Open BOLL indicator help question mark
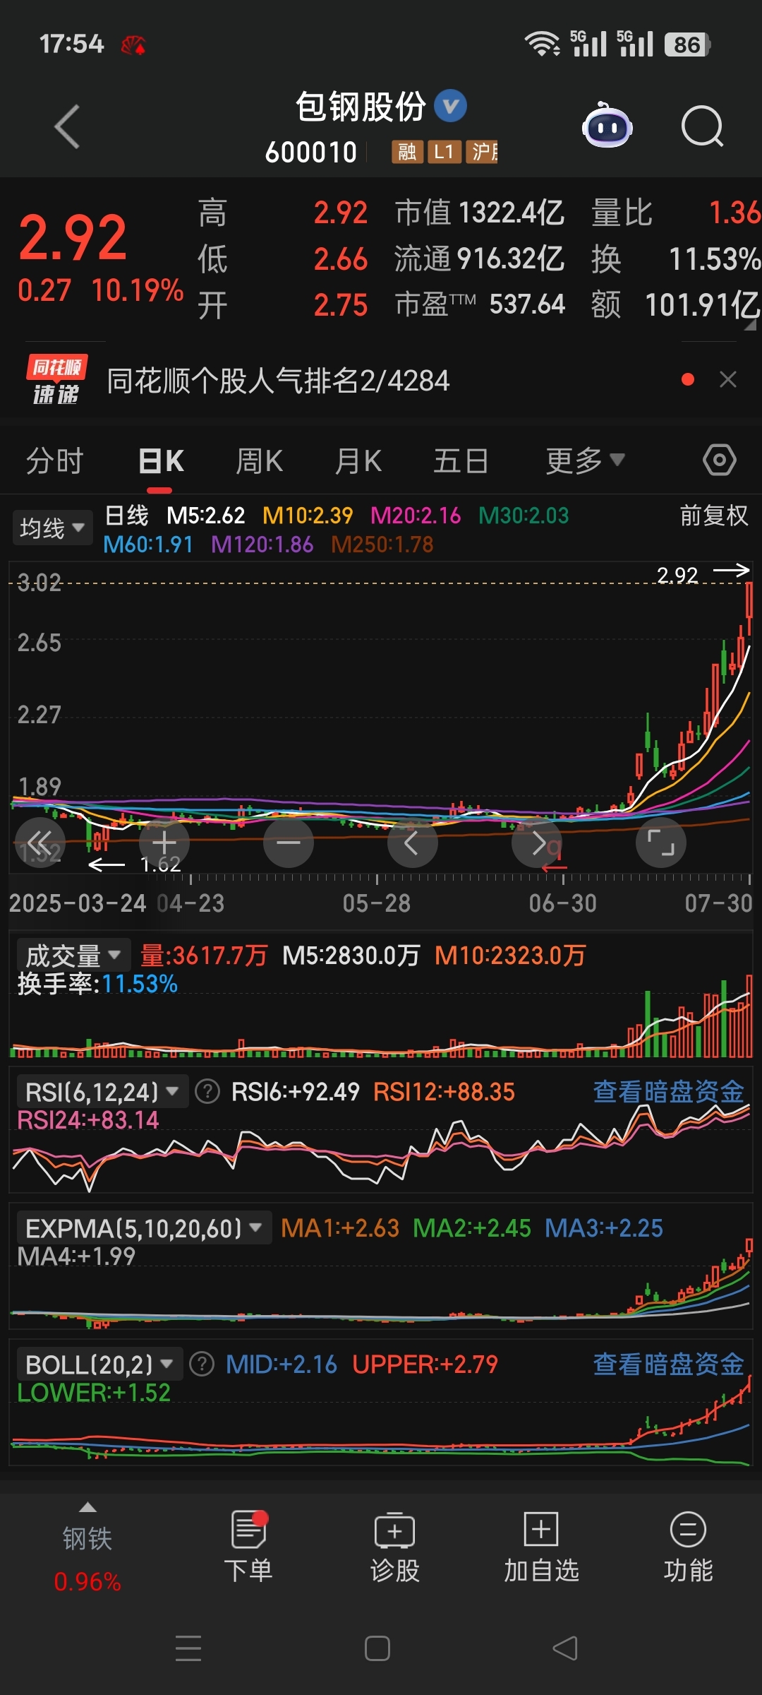Viewport: 762px width, 1695px height. coord(202,1364)
